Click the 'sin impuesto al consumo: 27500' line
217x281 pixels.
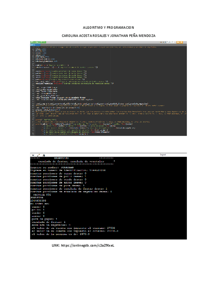[74, 228]
